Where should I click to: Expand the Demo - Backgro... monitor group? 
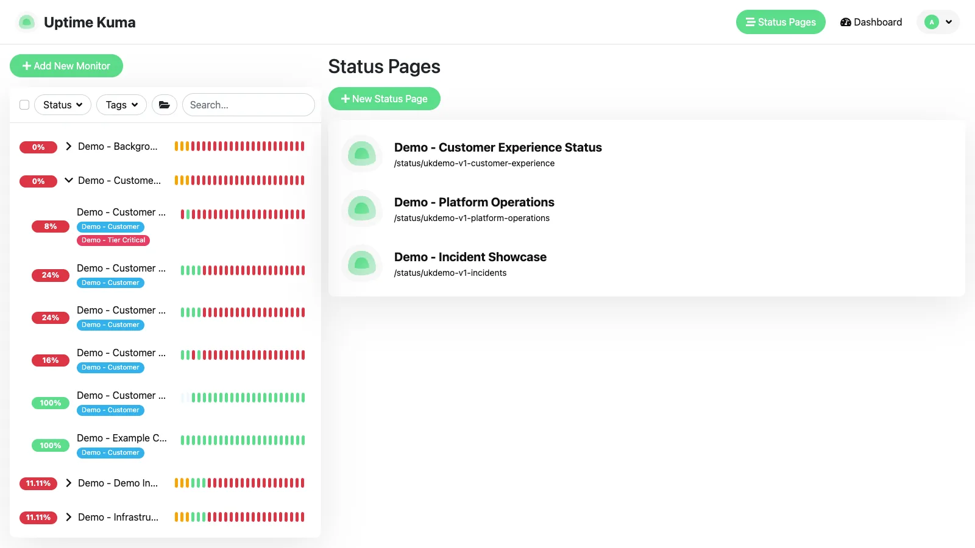point(69,146)
